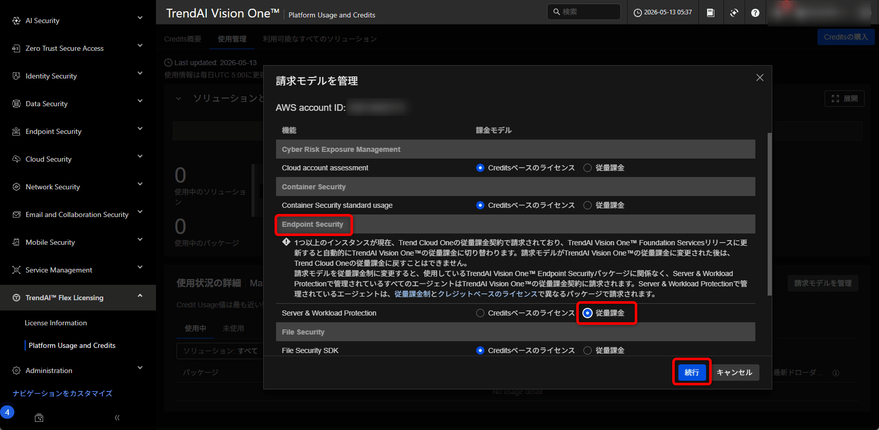Click the Creditsの購入 button
The height and width of the screenshot is (430, 879).
(x=846, y=37)
